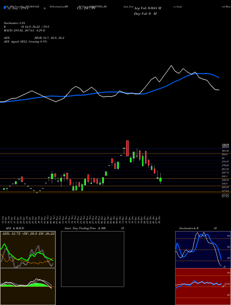Click the 'Stochastics & R SI' panel title
Image resolution: width=231 pixels, height=305 pixels.
[198, 228]
